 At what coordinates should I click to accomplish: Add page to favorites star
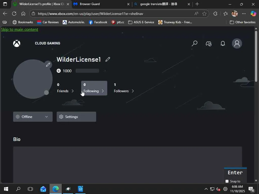click(204, 14)
